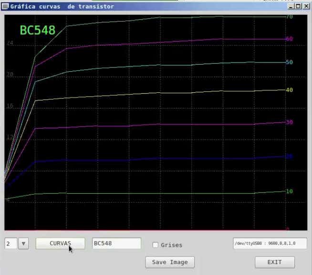312x275 pixels.
Task: Click the curve label 40
Action: [x=290, y=90]
